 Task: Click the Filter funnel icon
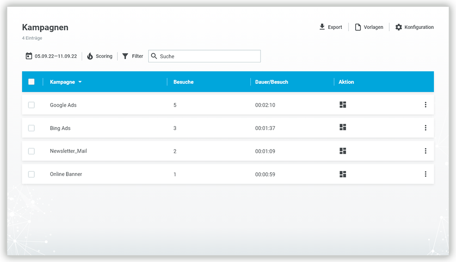[126, 56]
